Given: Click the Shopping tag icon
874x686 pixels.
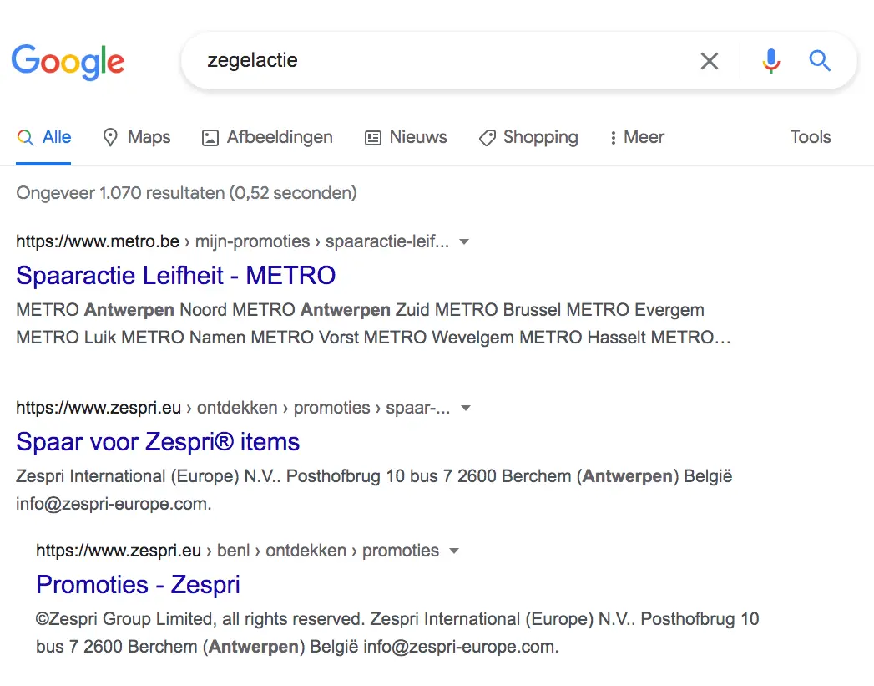Looking at the screenshot, I should click(487, 136).
